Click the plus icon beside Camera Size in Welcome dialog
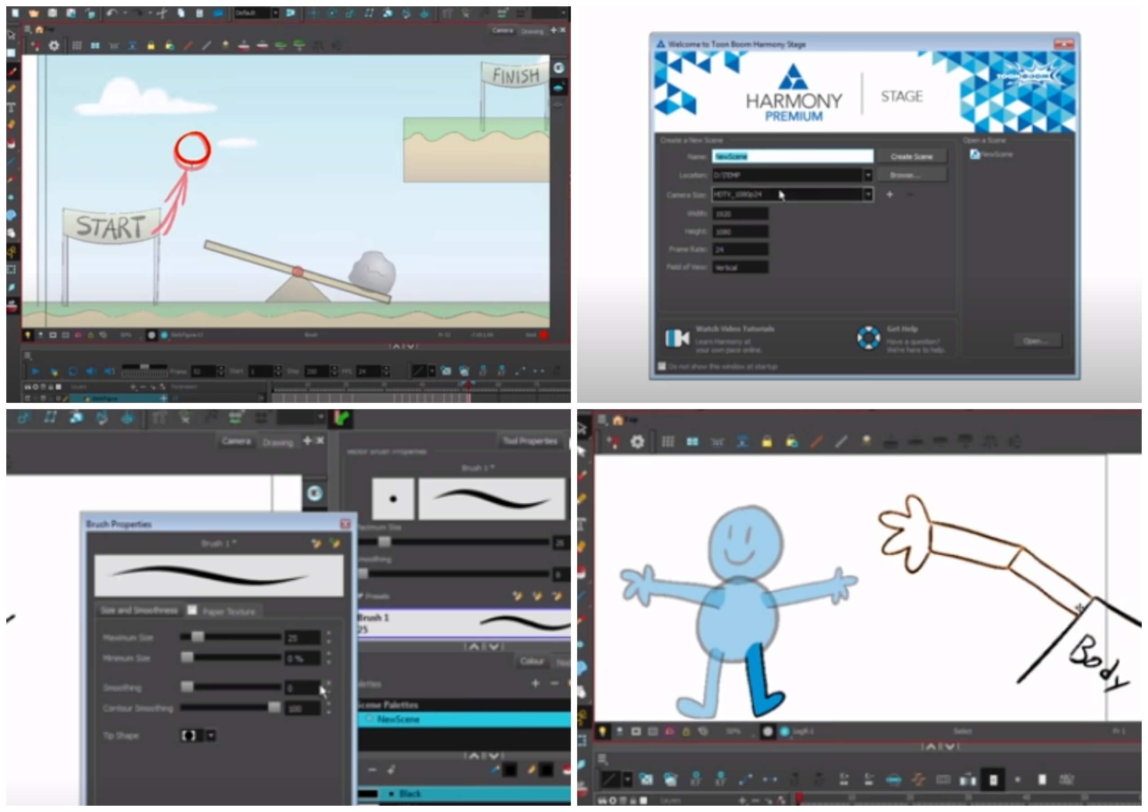Image resolution: width=1148 pixels, height=812 pixels. coord(890,195)
